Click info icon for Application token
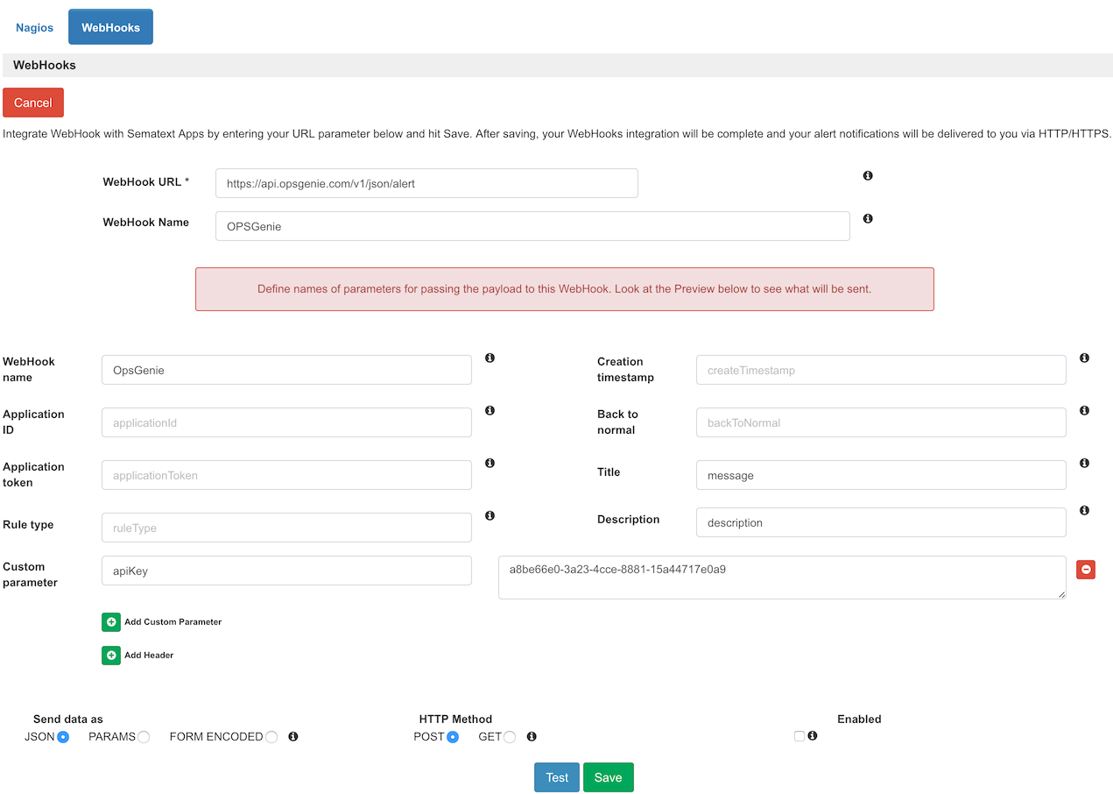Screen dimensions: 1113x794 click(x=490, y=464)
